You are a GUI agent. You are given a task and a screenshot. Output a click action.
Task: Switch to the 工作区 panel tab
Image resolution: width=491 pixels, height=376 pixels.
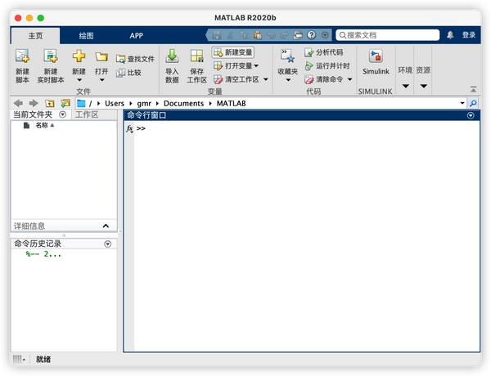[x=87, y=114]
